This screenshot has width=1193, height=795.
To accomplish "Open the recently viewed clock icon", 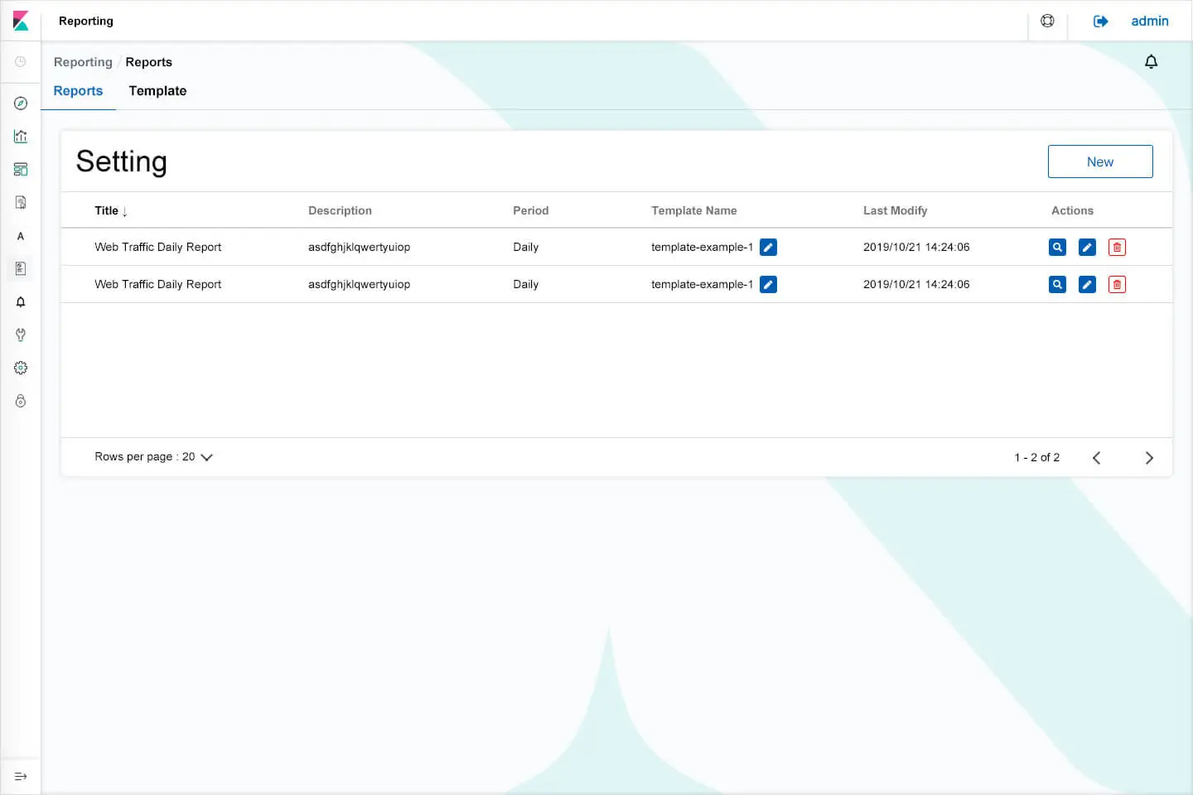I will click(x=21, y=62).
